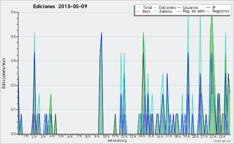Select the Reg. de adm. legend entry
The height and width of the screenshot is (144, 234).
[x=191, y=11]
